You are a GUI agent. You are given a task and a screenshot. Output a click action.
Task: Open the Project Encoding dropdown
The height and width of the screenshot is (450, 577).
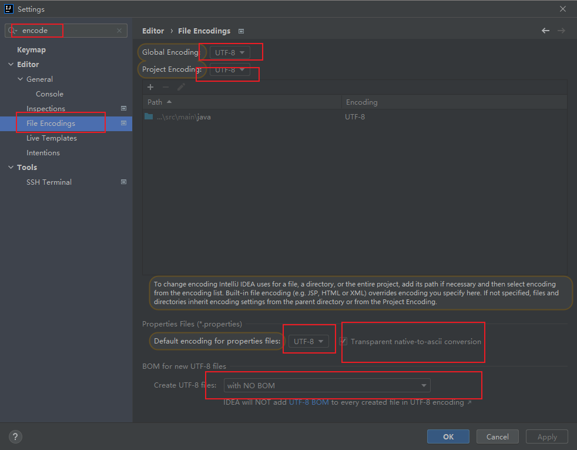click(230, 69)
